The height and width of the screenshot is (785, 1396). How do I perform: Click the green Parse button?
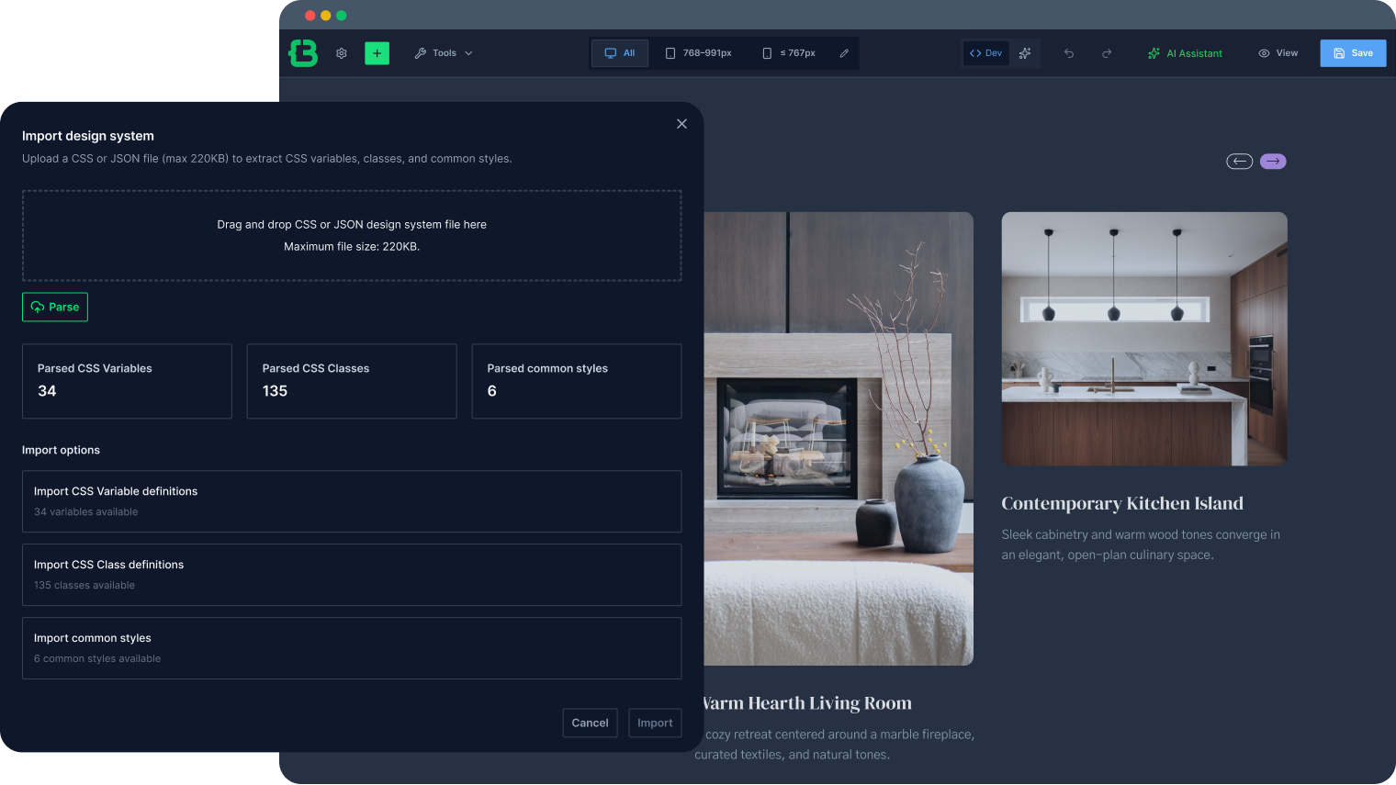(x=55, y=307)
